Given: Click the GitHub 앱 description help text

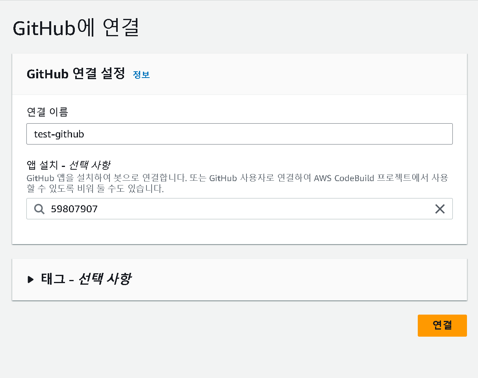Looking at the screenshot, I should coord(237,183).
